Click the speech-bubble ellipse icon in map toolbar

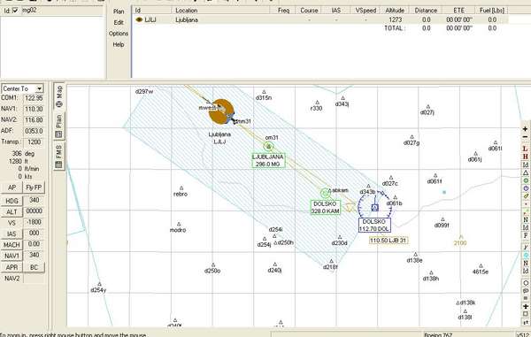coord(525,291)
